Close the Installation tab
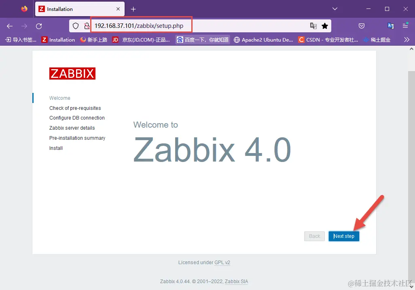This screenshot has width=415, height=290. pyautogui.click(x=118, y=9)
